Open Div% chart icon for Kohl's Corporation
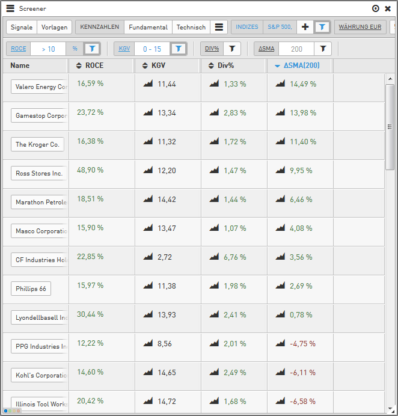 (214, 372)
